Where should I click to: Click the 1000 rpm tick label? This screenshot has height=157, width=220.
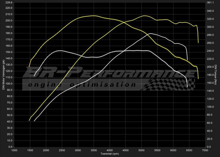[14, 150]
